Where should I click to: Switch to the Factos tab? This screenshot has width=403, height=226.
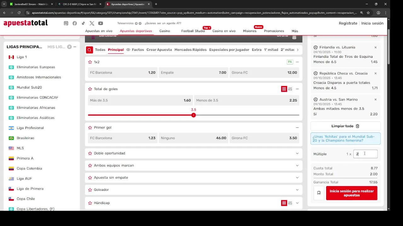coord(135,50)
